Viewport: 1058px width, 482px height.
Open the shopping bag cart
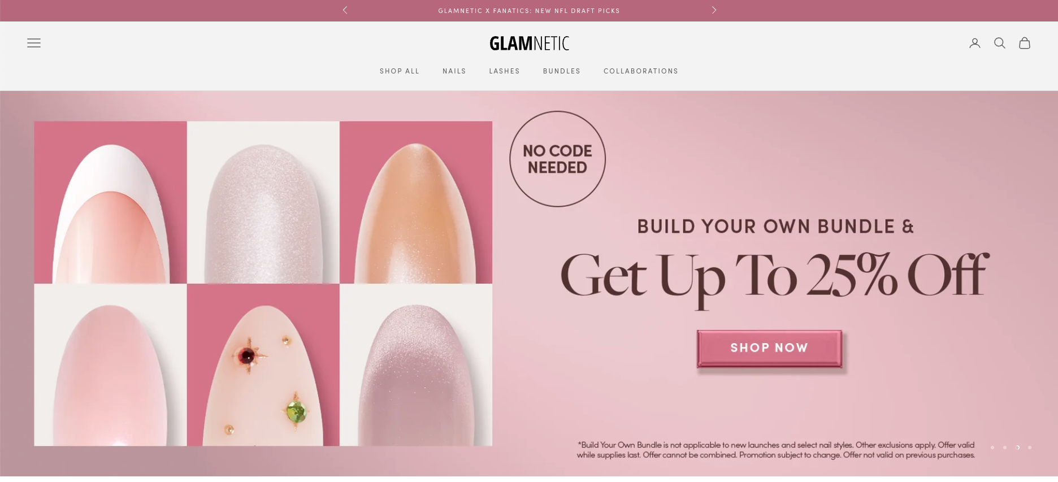tap(1025, 43)
